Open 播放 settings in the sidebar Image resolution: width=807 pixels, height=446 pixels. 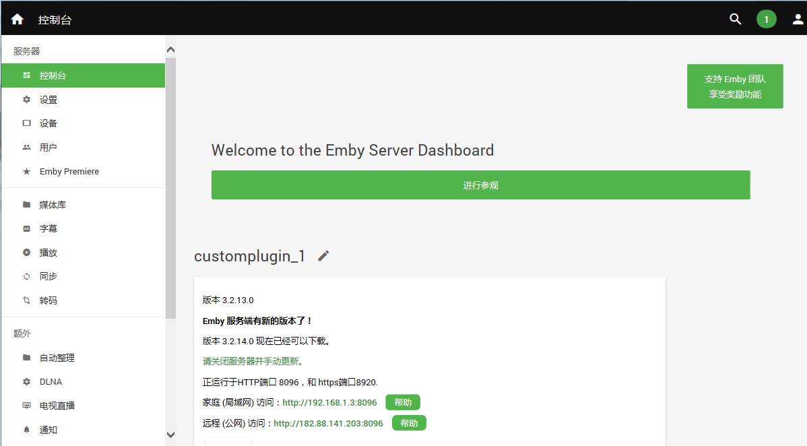pyautogui.click(x=83, y=253)
